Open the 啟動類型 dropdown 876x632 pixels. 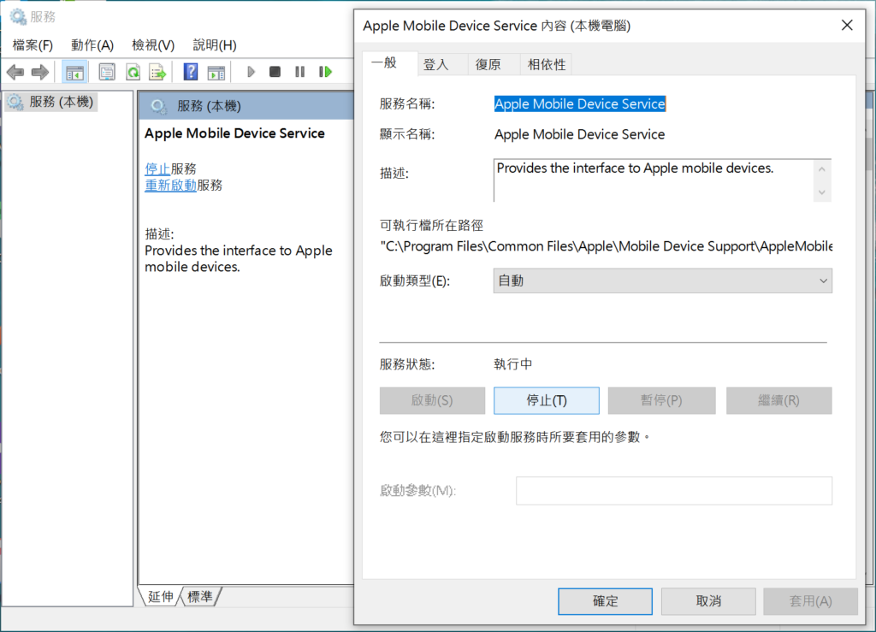[663, 281]
